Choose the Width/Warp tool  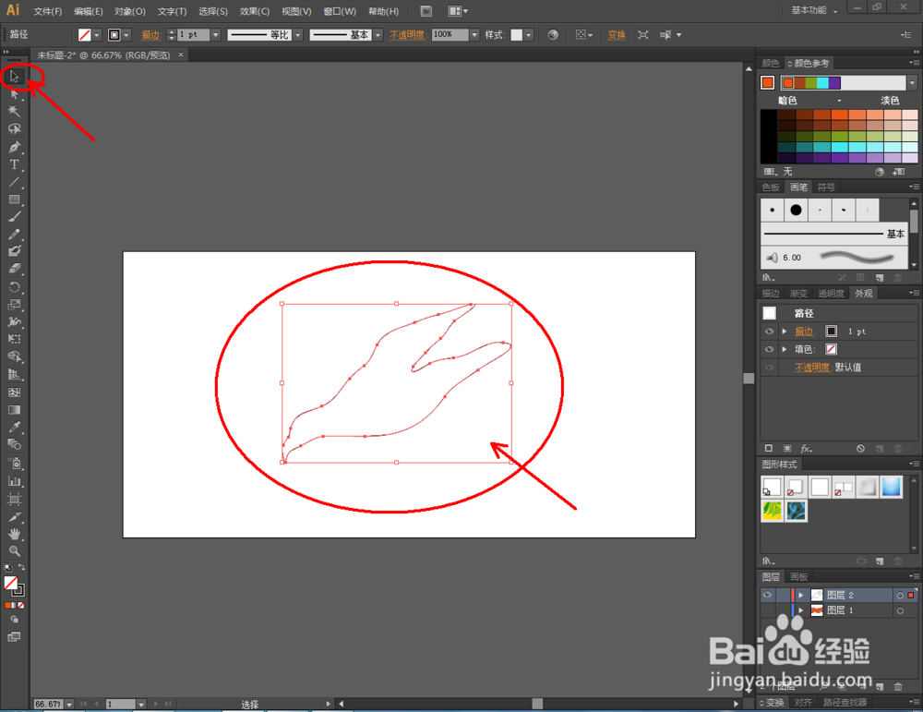(14, 322)
